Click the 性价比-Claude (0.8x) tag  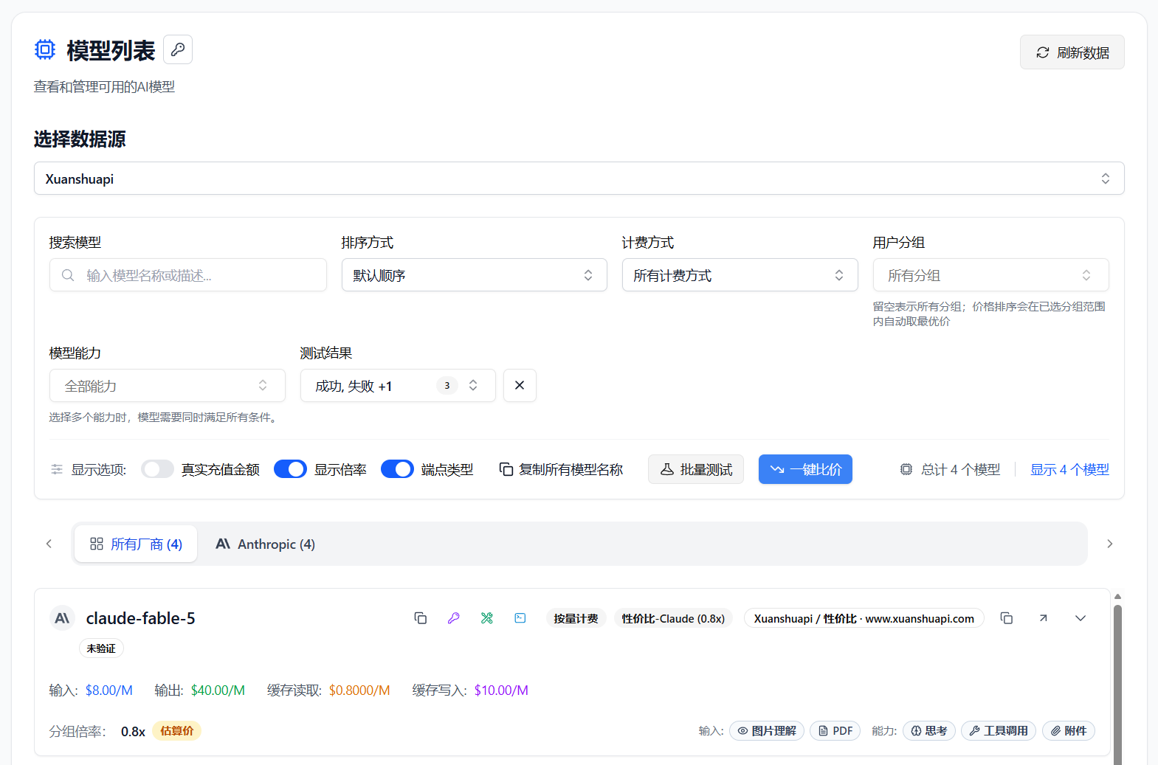(x=673, y=618)
